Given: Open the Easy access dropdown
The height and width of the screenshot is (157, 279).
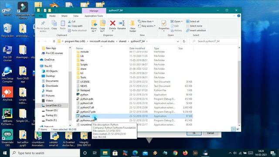Looking at the screenshot, I should pyautogui.click(x=147, y=26).
